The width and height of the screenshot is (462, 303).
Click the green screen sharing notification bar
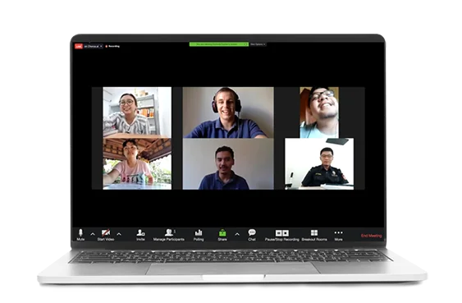tap(218, 44)
